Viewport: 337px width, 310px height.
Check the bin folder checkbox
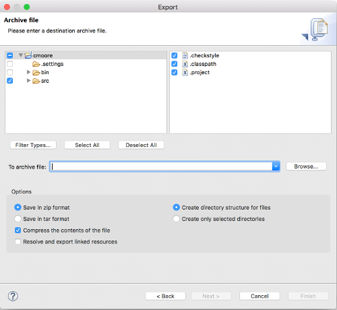tap(10, 72)
